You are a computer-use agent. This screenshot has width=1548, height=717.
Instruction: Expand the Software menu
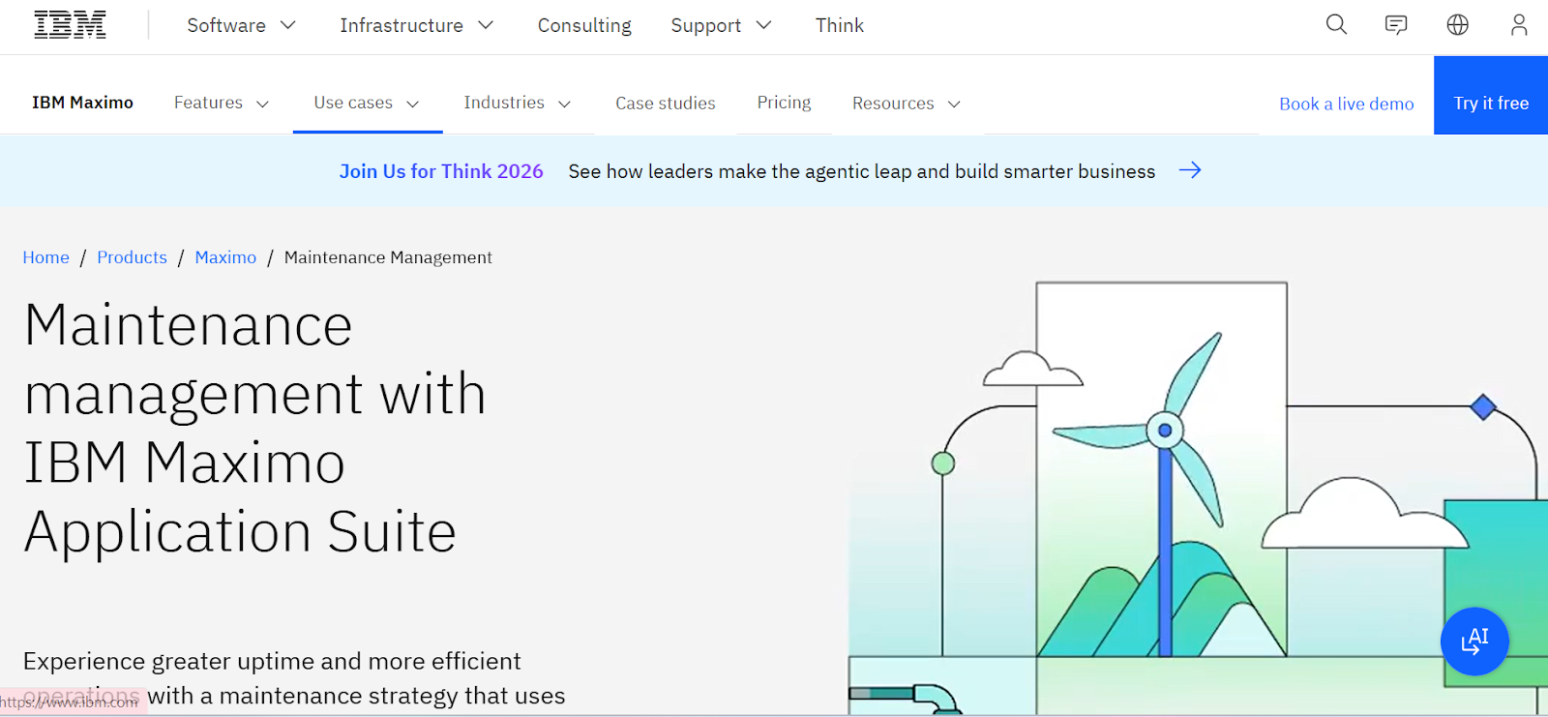[241, 25]
